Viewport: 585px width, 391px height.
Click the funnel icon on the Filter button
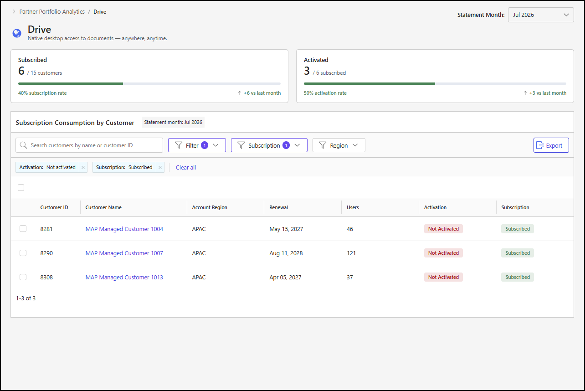179,145
